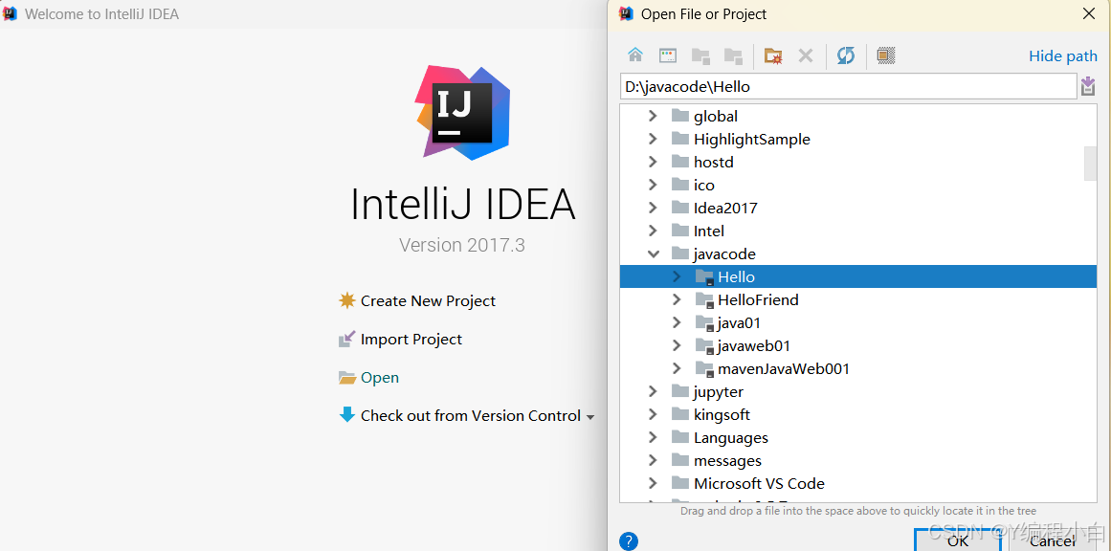Expand the Languages folder node

654,438
